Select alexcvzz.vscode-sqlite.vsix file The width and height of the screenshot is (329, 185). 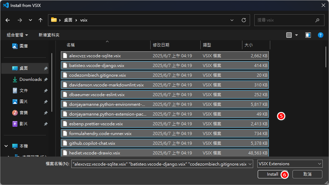coord(165,56)
